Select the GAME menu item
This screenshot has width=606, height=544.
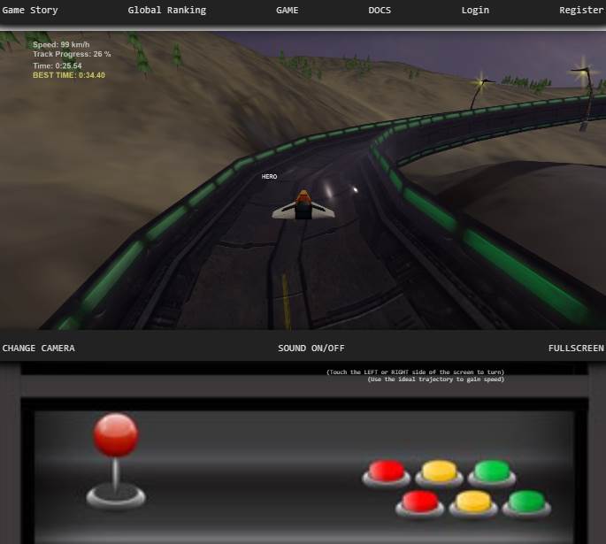(x=288, y=11)
